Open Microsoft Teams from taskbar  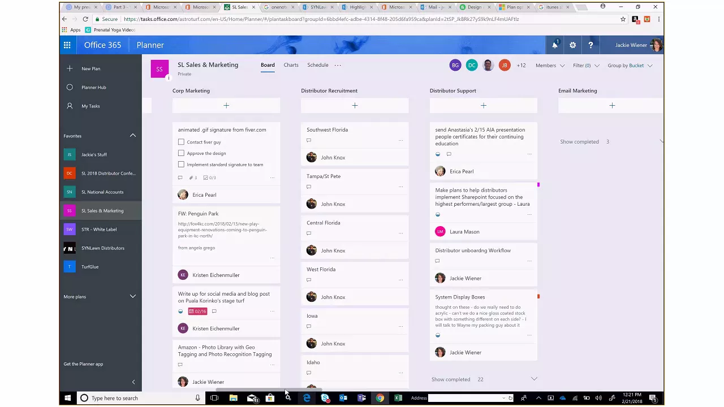click(x=361, y=398)
